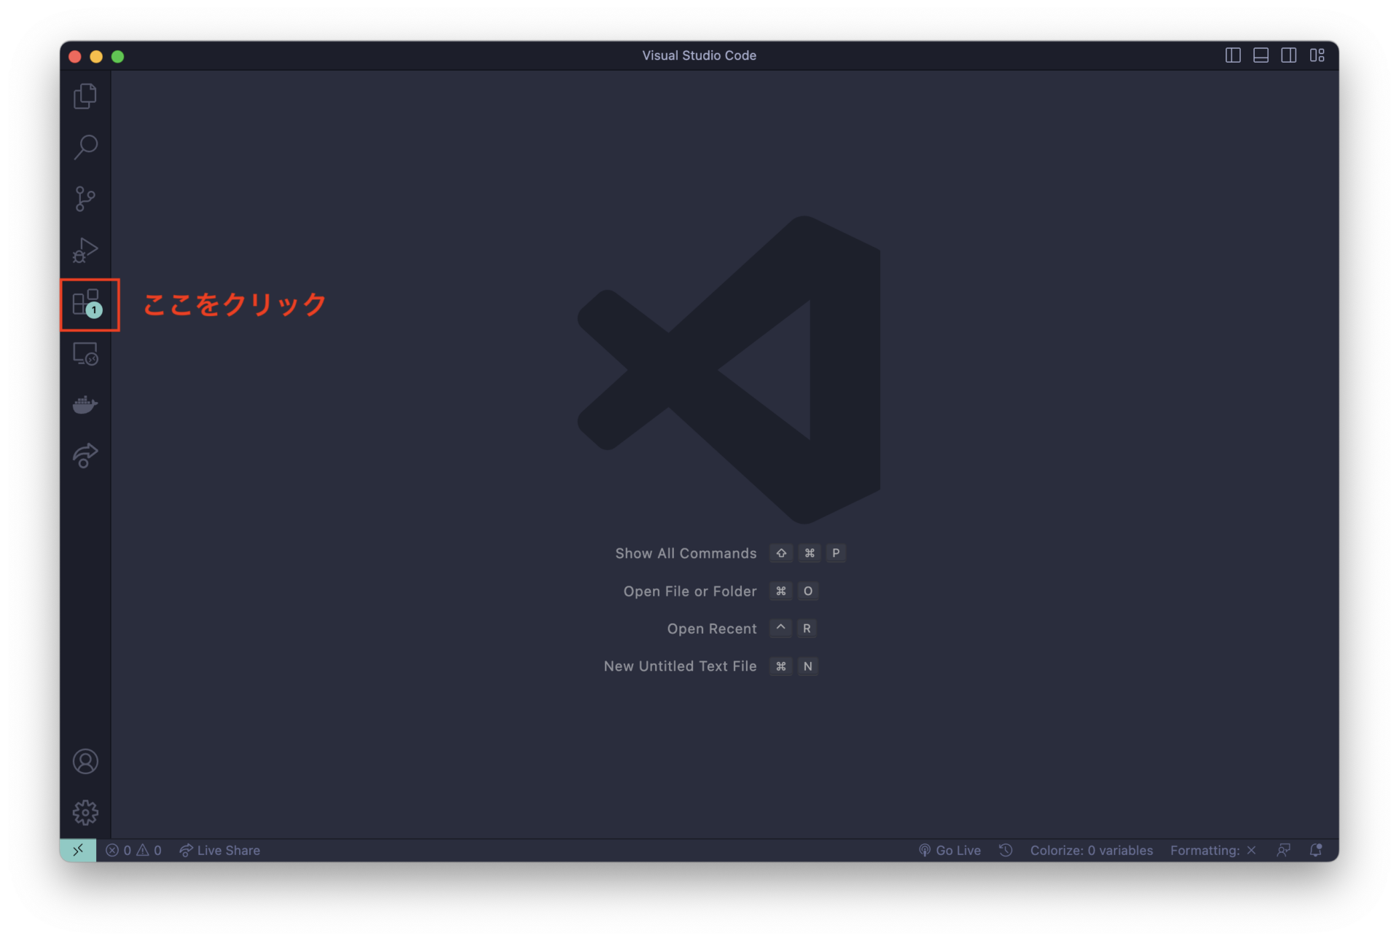Viewport: 1399px width, 941px height.
Task: Click Live Share in status bar
Action: (x=219, y=850)
